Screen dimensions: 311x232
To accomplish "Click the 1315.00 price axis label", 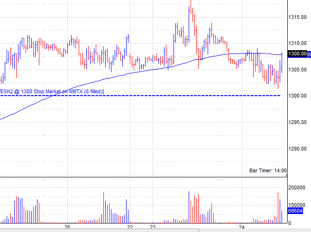I will coord(297,17).
